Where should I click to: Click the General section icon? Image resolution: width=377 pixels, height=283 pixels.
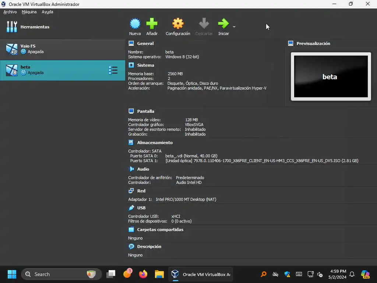(131, 43)
